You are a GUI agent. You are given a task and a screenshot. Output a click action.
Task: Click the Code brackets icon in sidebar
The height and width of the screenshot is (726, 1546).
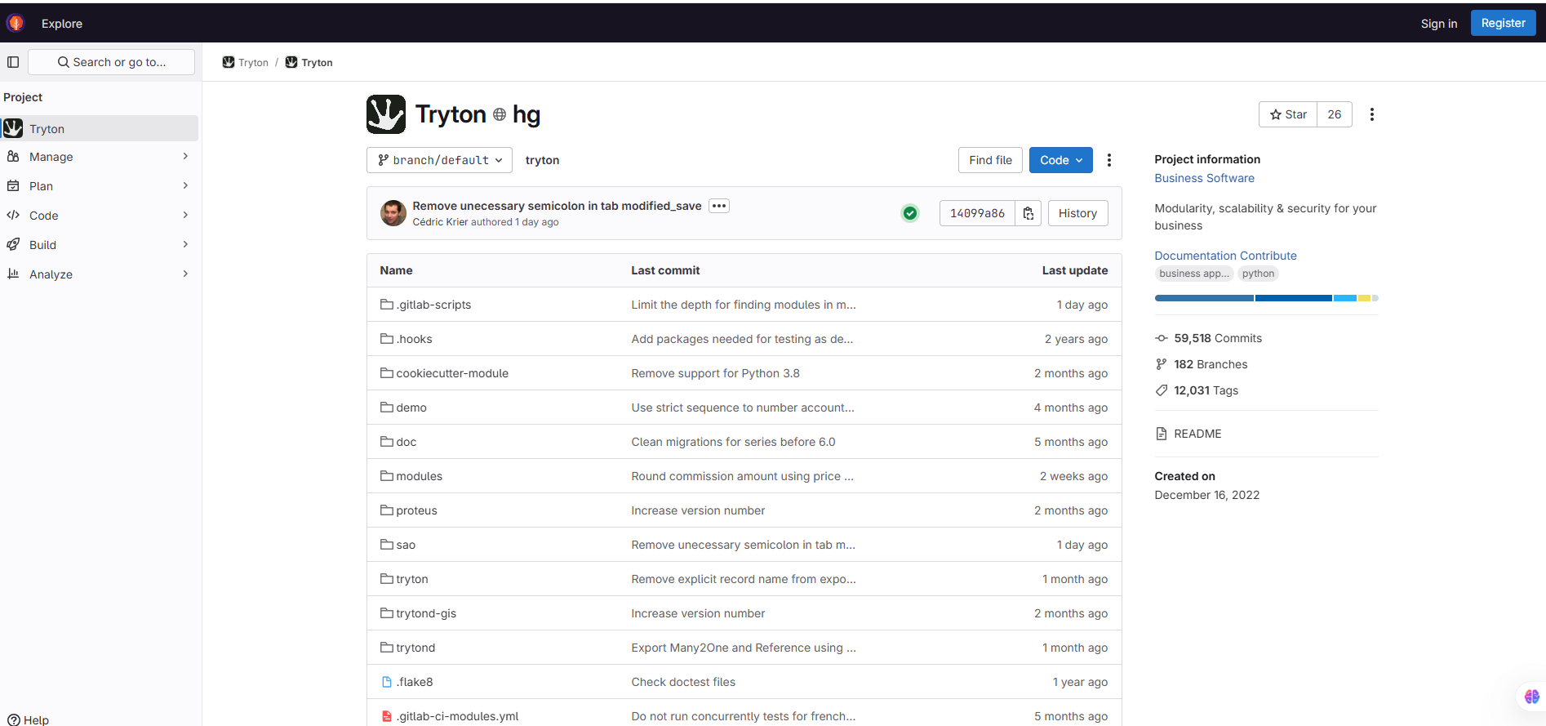tap(13, 215)
